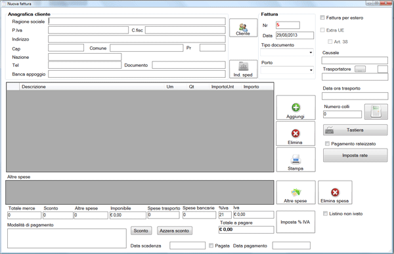
Task: Click the Numero colli field
Action: tap(343, 114)
